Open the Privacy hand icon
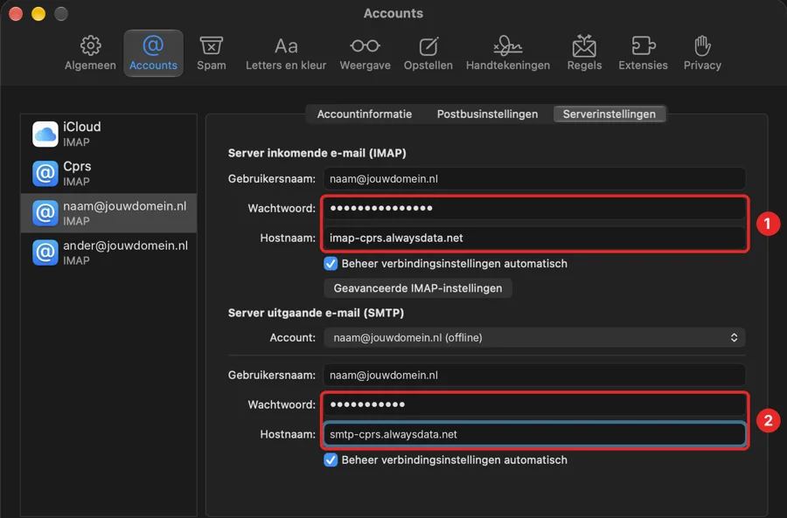 click(702, 45)
